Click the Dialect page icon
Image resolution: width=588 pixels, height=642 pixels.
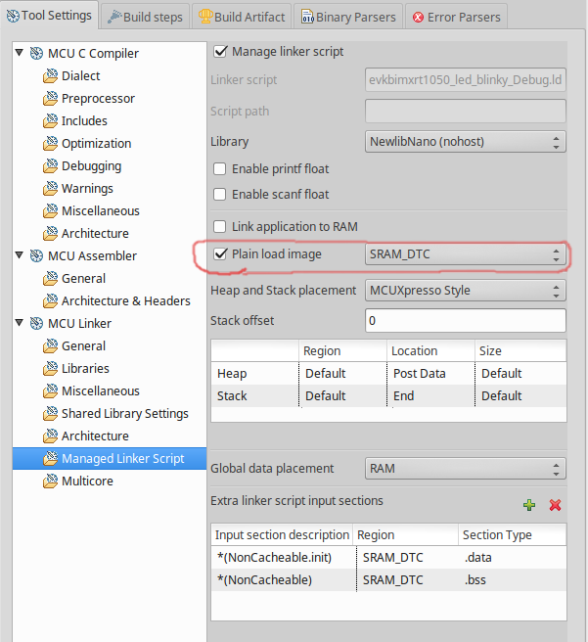click(x=50, y=75)
